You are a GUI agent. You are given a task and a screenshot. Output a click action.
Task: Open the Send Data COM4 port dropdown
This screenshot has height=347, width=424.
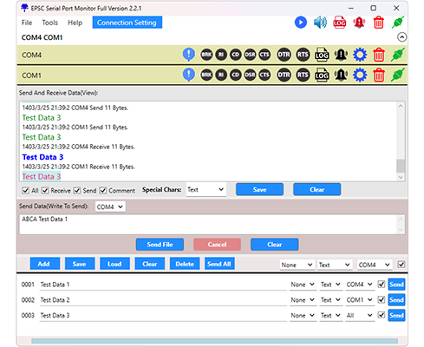pyautogui.click(x=110, y=206)
